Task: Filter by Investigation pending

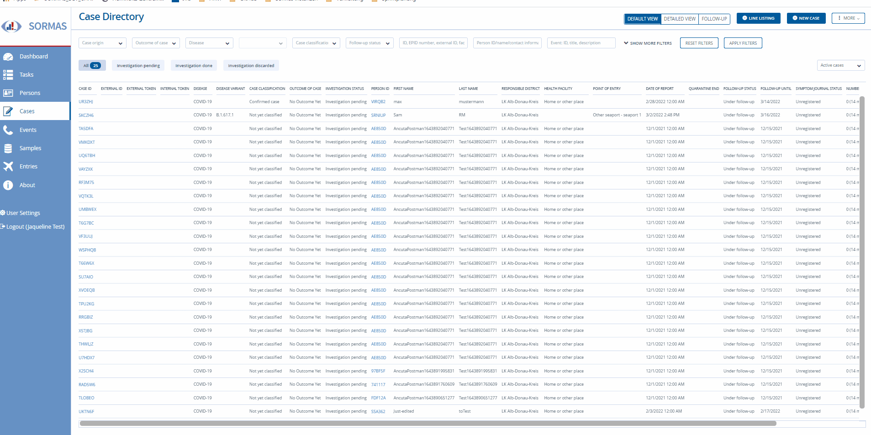Action: coord(138,65)
